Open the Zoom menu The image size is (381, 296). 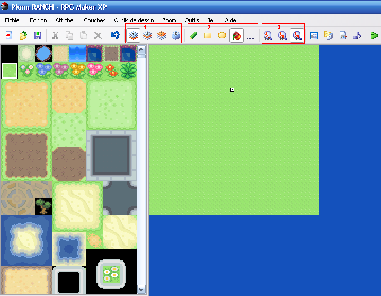coord(169,20)
